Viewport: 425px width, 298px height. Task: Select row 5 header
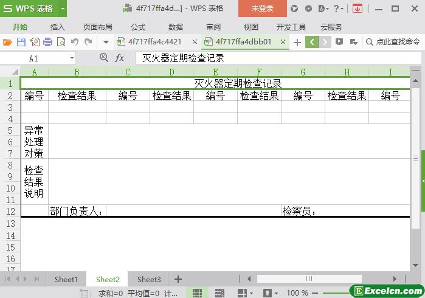(10, 130)
